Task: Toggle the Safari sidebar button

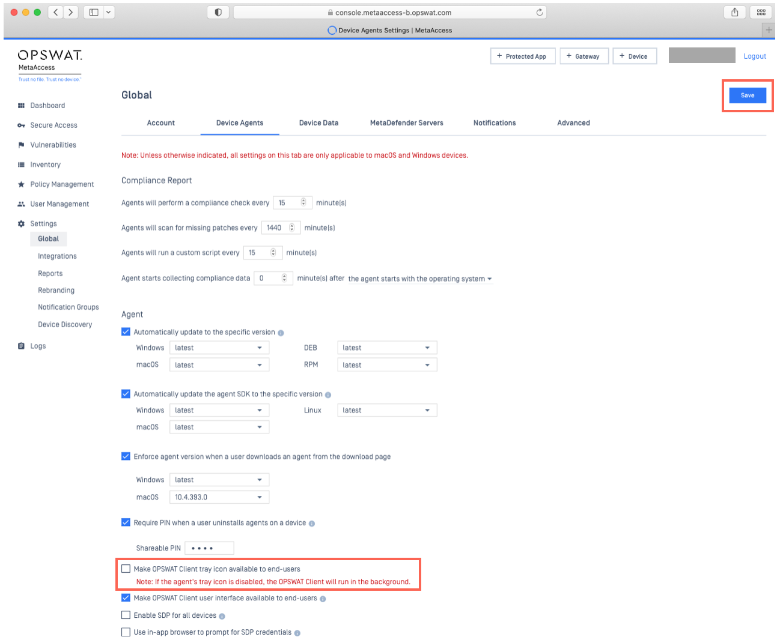Action: click(94, 12)
